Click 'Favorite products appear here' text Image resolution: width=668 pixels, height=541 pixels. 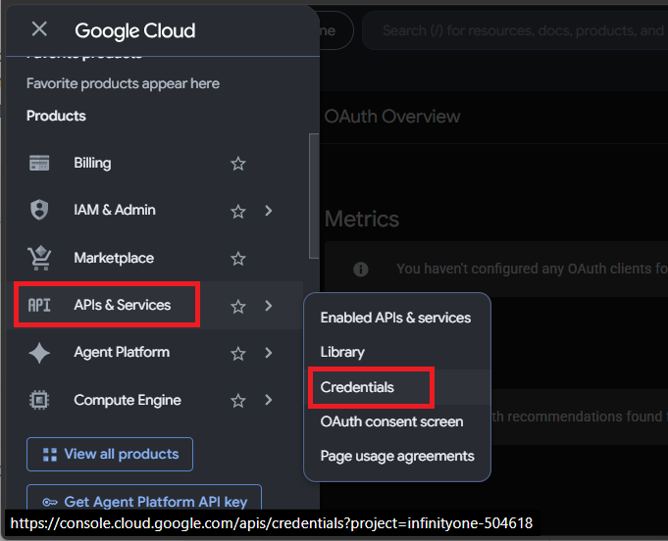123,83
